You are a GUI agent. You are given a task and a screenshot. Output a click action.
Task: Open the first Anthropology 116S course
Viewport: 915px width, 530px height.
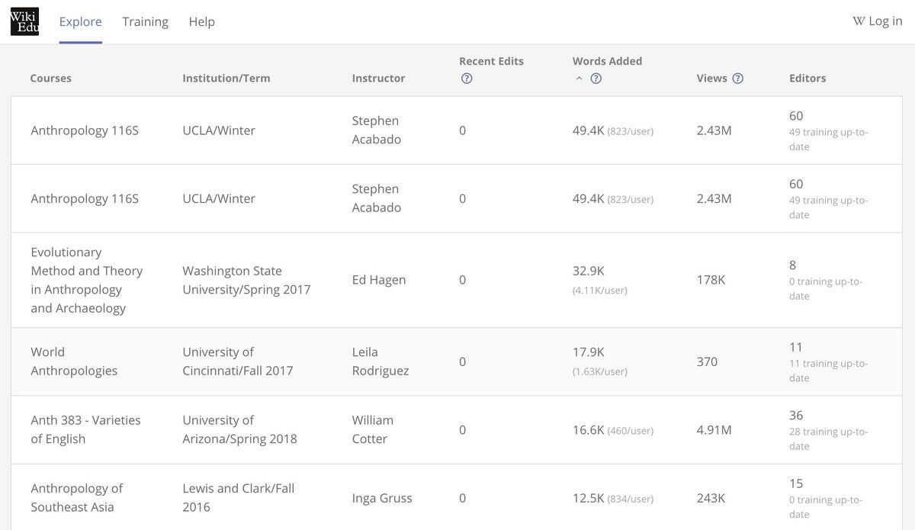point(85,130)
